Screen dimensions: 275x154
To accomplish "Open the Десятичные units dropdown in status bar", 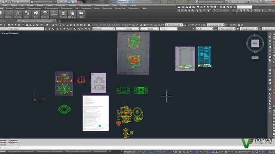I will (x=244, y=152).
